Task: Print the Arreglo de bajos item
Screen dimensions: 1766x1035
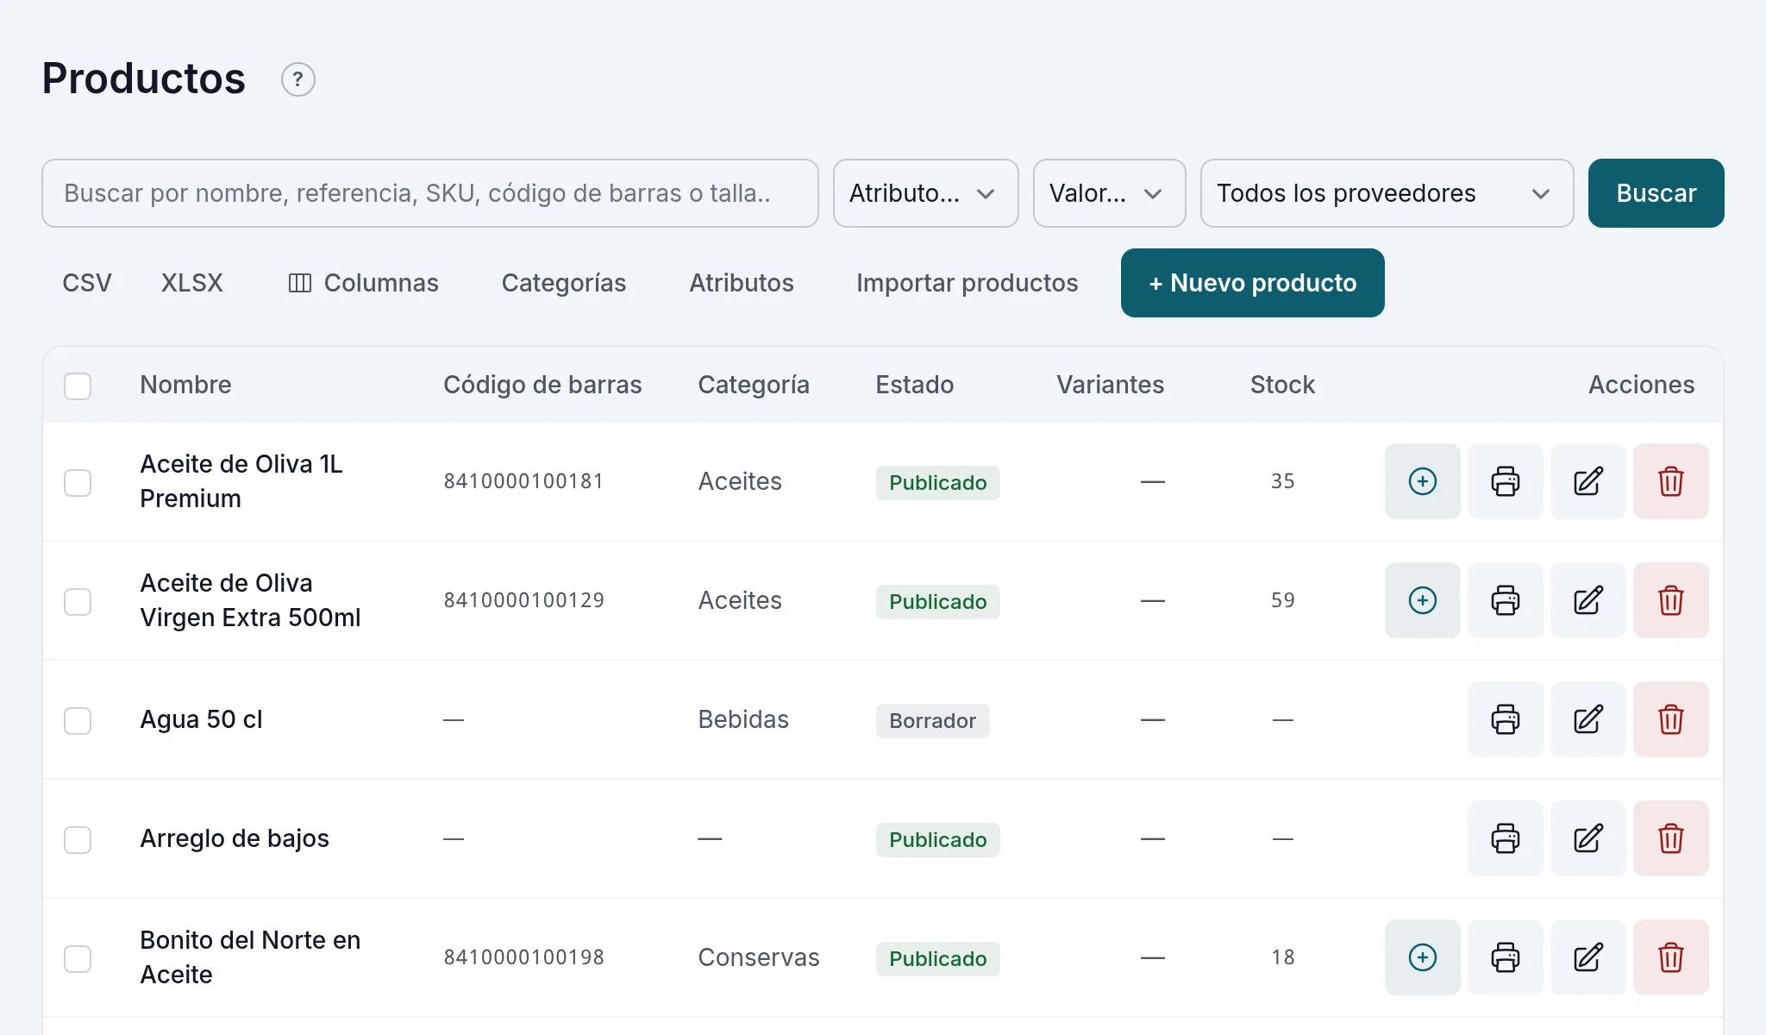Action: point(1505,838)
